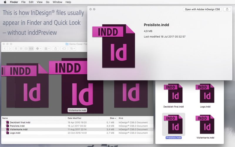Select the Logo.indd icon in icon view

(205, 93)
